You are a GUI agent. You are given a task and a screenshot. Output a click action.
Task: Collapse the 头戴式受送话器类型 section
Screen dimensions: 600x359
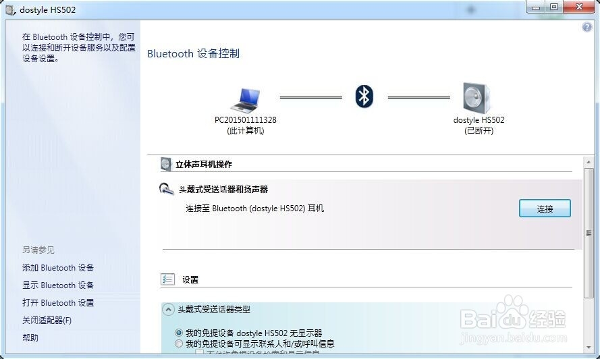[168, 309]
